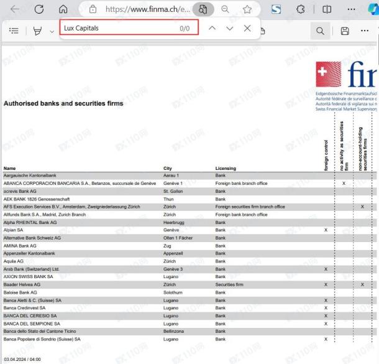This screenshot has width=379, height=364.
Task: Click Securities firm licensing cell
Action: click(x=229, y=284)
